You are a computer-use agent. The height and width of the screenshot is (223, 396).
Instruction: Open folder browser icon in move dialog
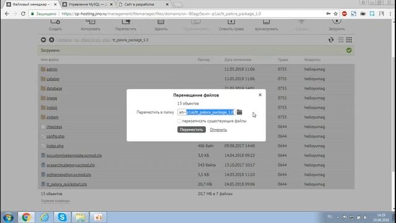click(239, 112)
